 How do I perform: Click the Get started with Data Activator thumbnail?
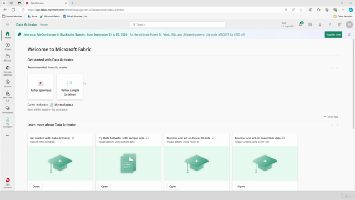pyautogui.click(x=60, y=163)
